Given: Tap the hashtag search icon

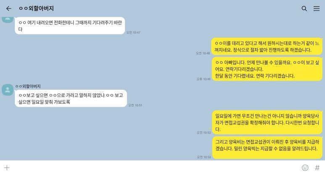Looking at the screenshot, I should coord(317,167).
